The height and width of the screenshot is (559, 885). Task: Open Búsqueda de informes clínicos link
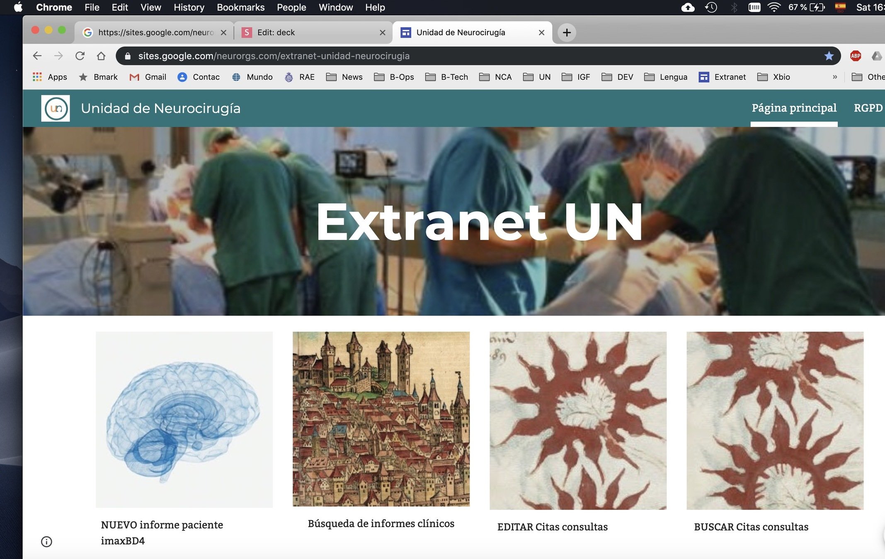381,523
